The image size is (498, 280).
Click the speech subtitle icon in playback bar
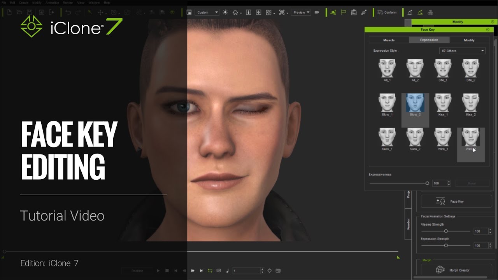pos(219,271)
